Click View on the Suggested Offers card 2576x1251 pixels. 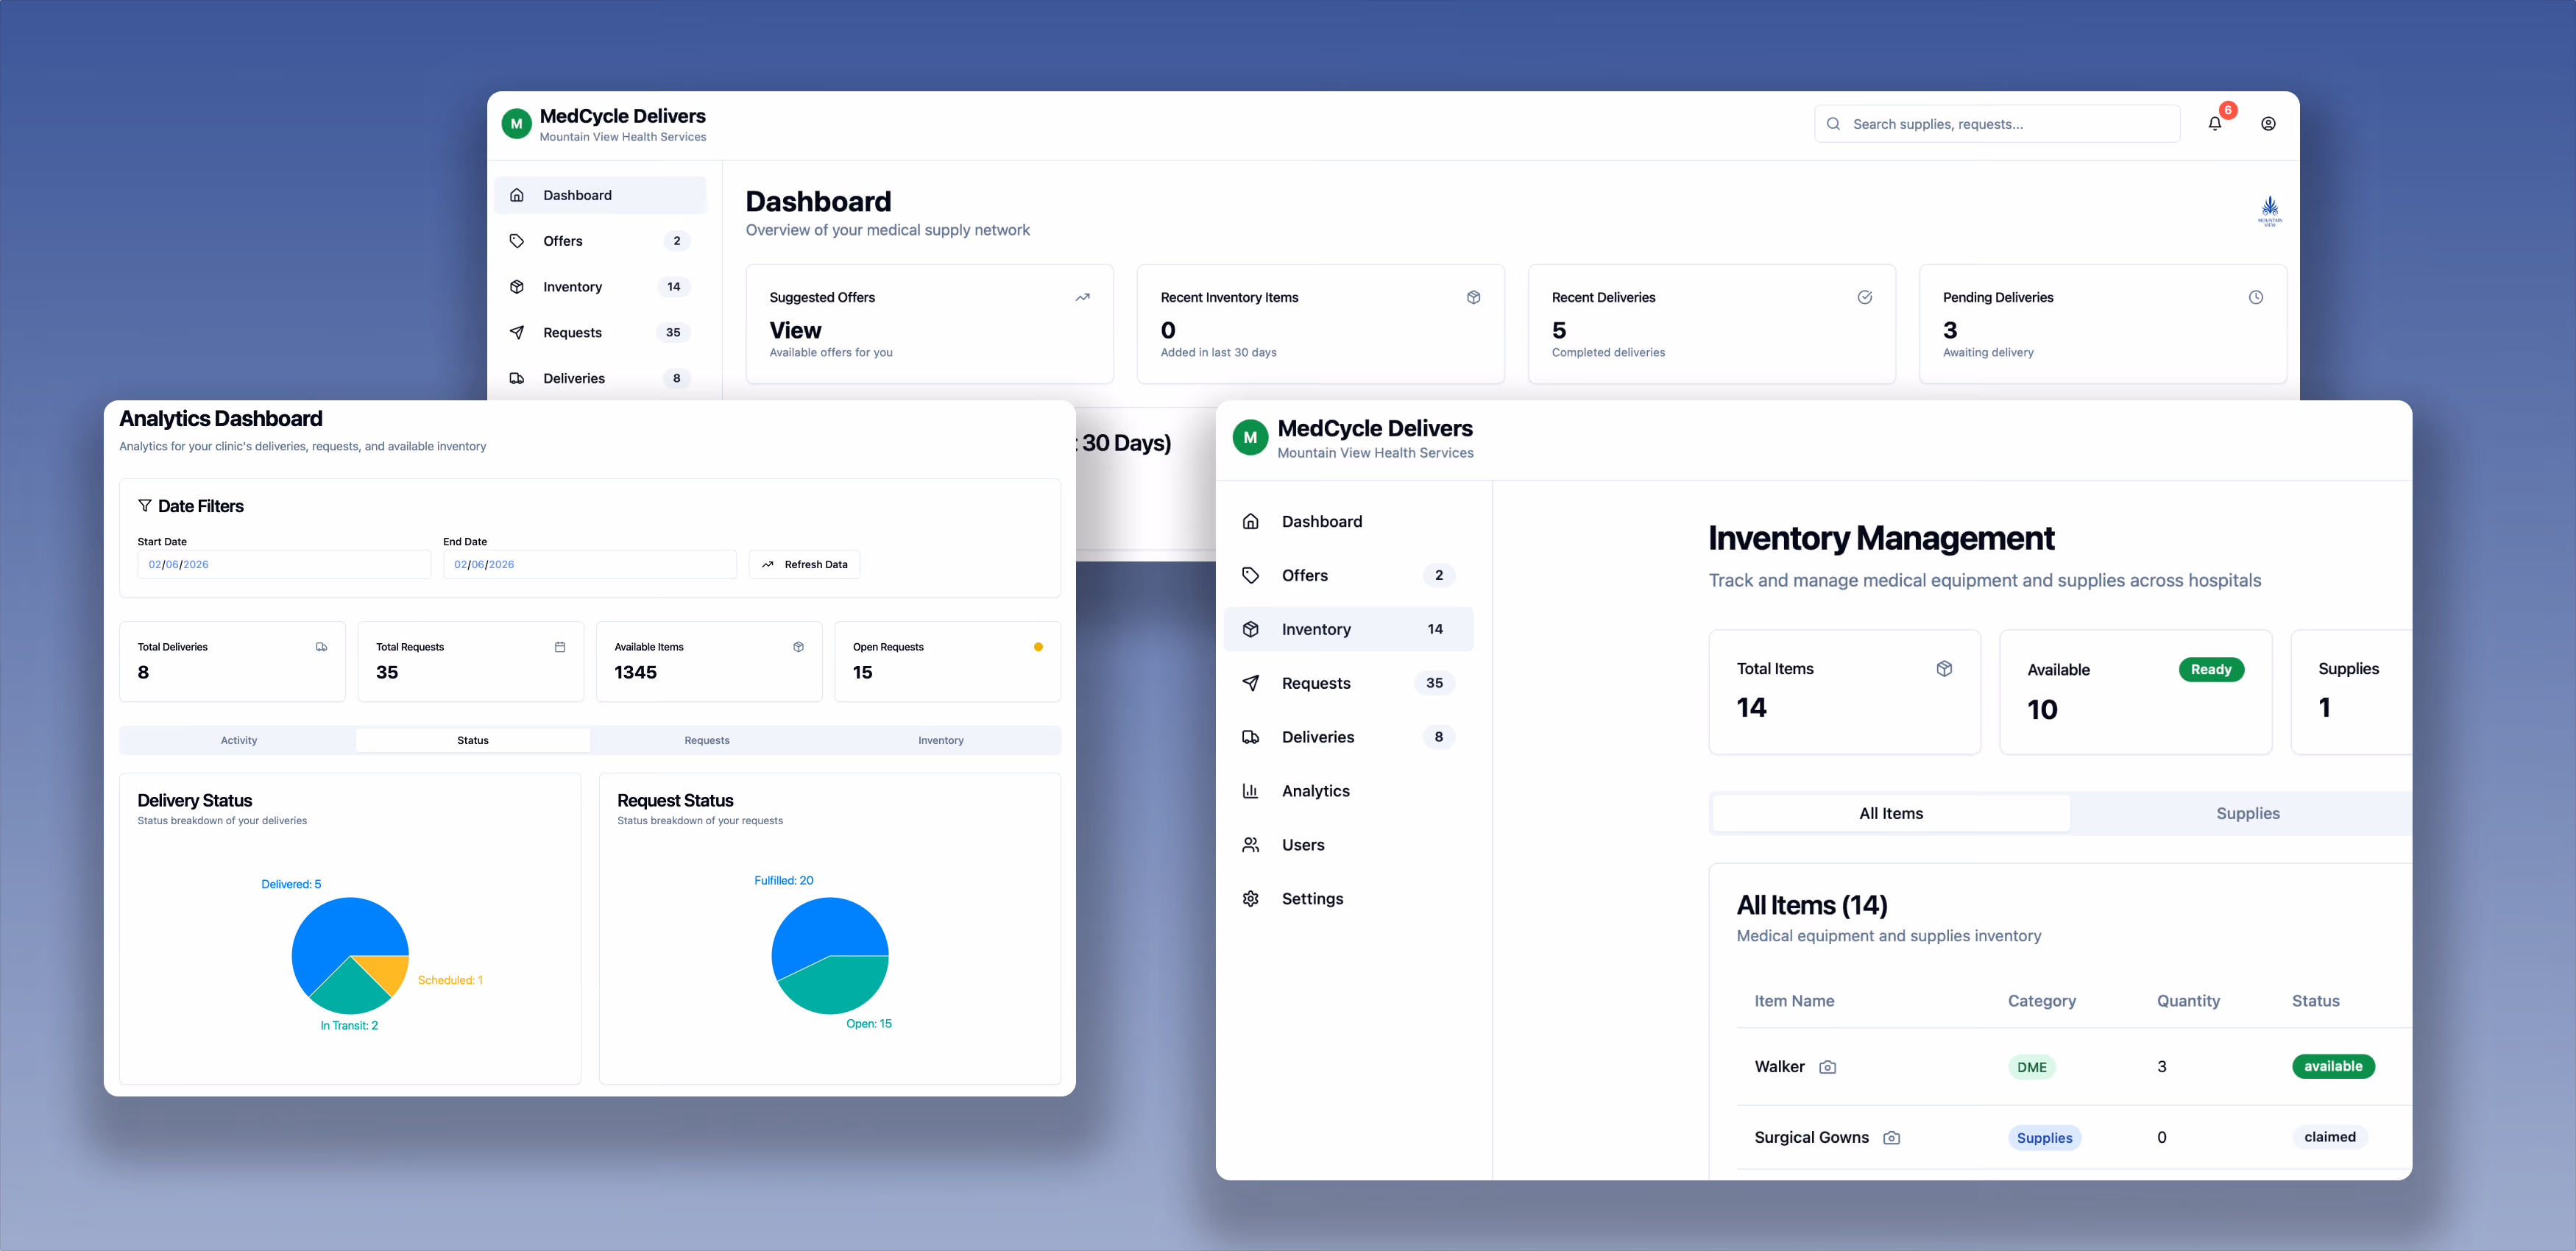[x=795, y=330]
